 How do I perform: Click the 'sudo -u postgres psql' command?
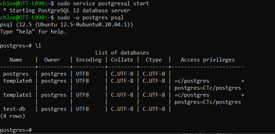pos(90,18)
